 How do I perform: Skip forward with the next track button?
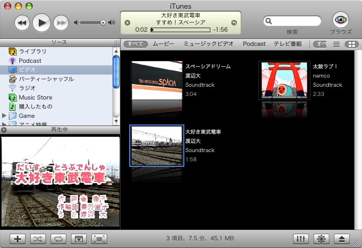point(61,22)
